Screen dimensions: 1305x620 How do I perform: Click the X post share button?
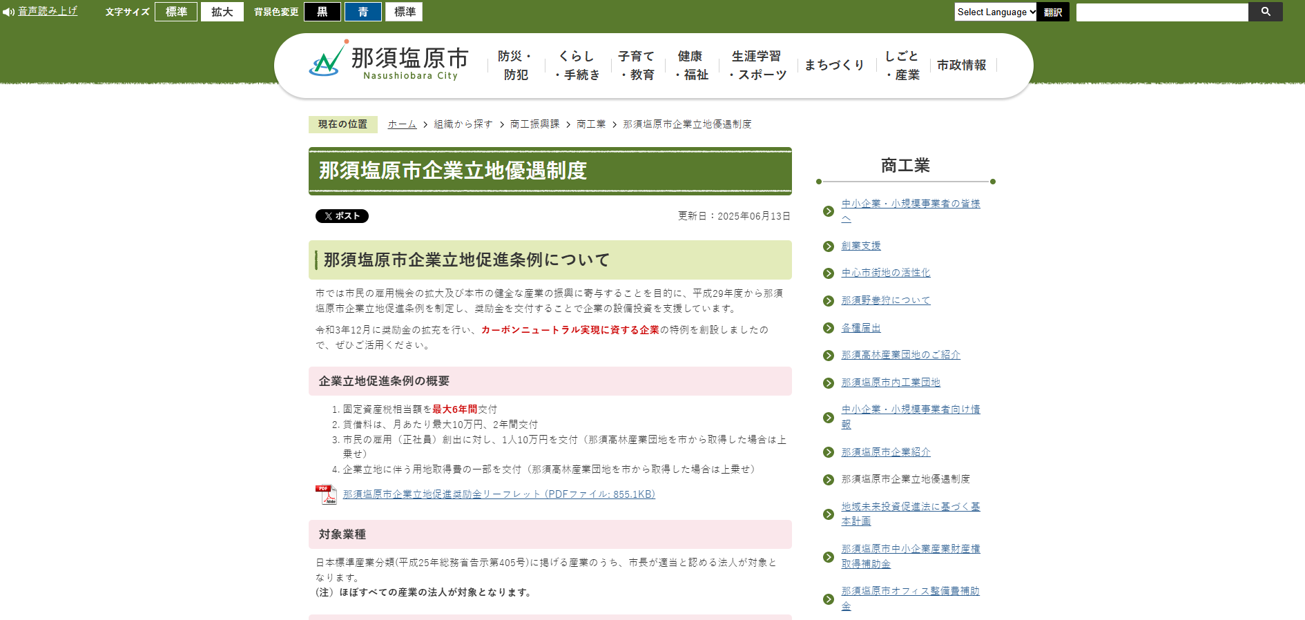(x=342, y=216)
